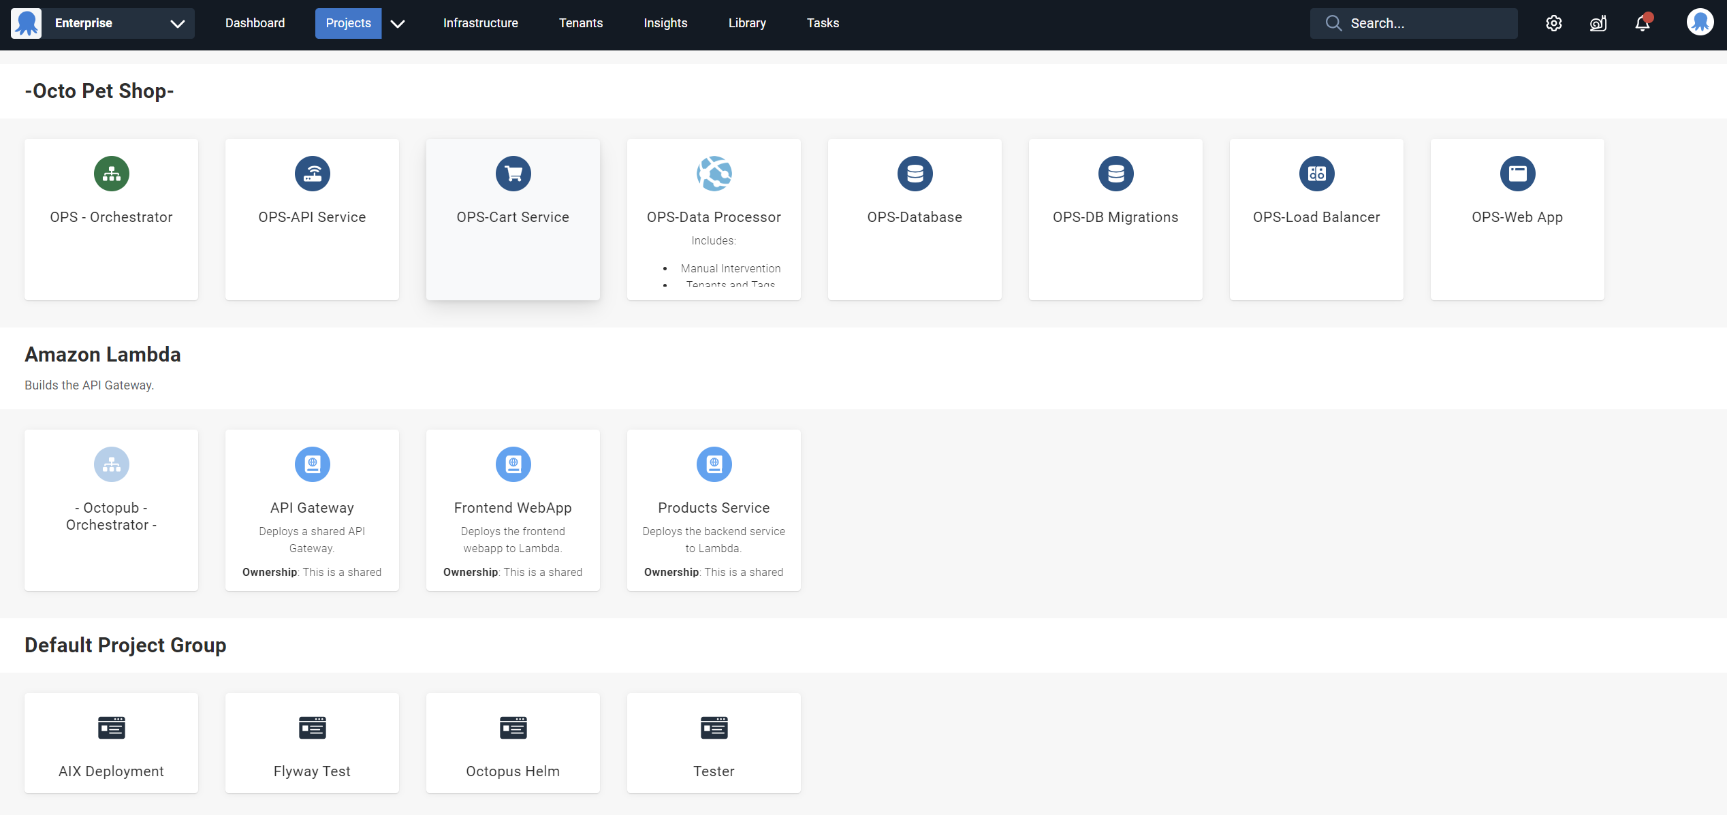Click the OPS-Database database icon
Image resolution: width=1727 pixels, height=815 pixels.
[x=915, y=173]
